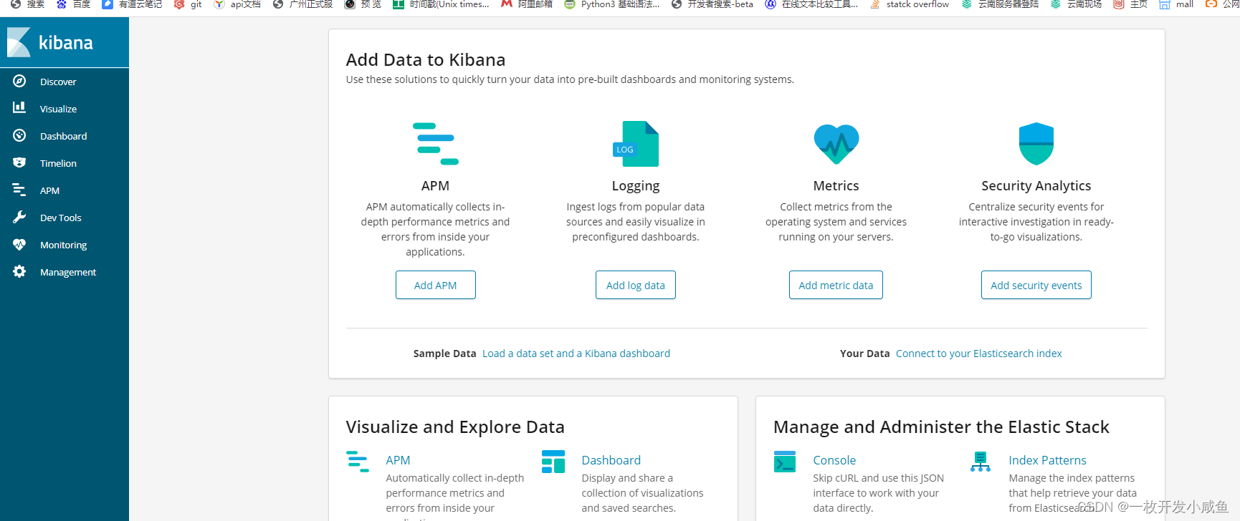
Task: Click the Dev Tools wrench icon
Action: point(19,217)
